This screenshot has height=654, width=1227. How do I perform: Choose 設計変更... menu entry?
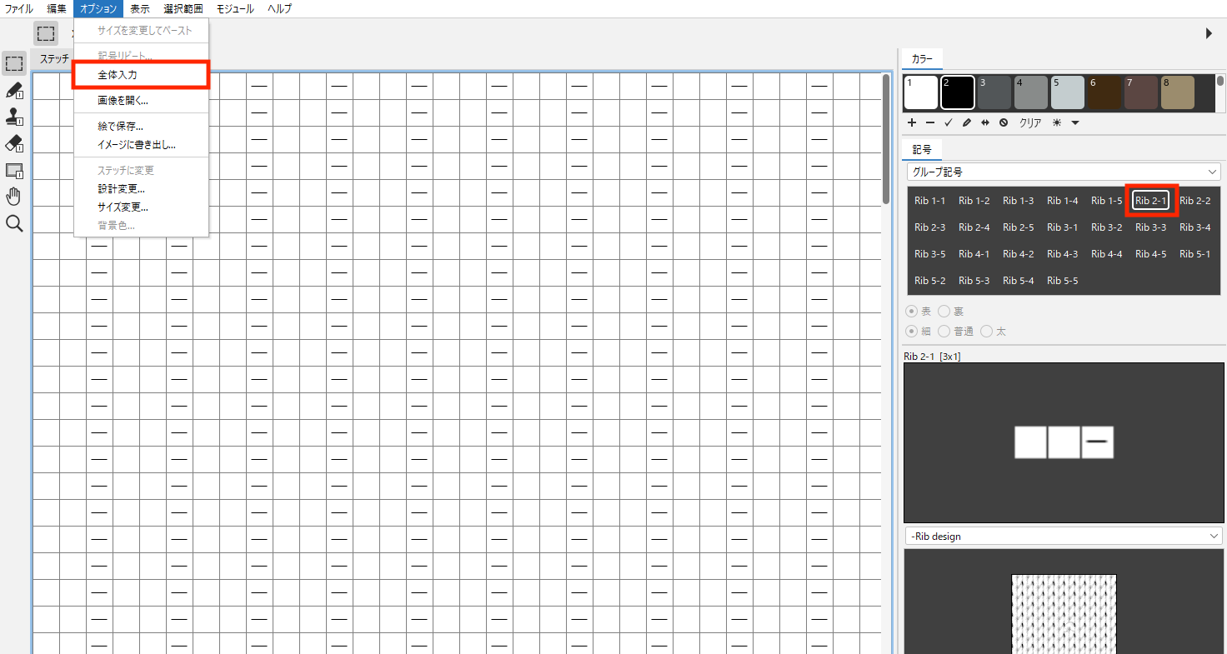point(141,189)
